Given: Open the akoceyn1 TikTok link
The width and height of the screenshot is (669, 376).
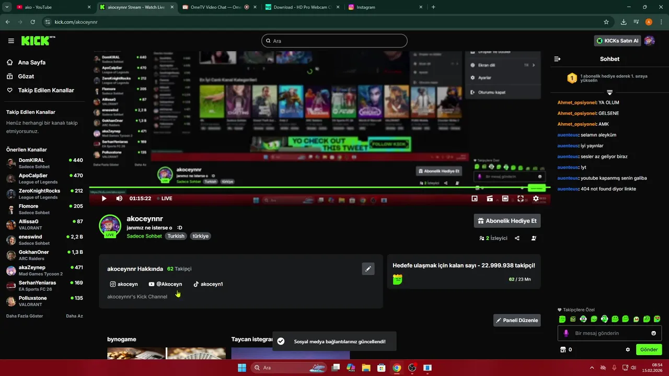Looking at the screenshot, I should (x=208, y=284).
